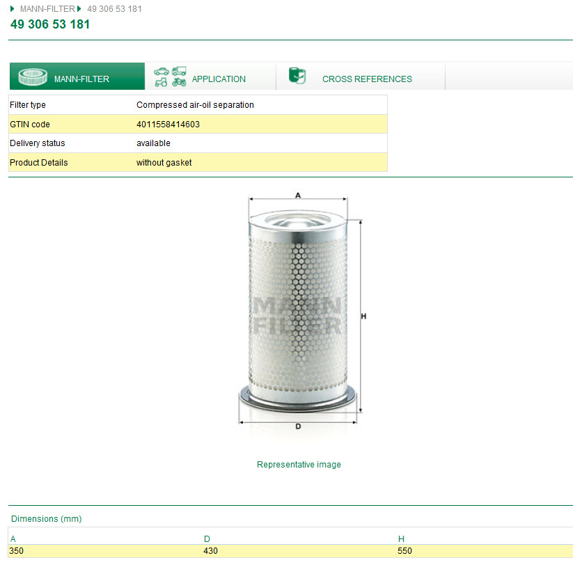Click the GTIN code row label
Screen dimensions: 573x567
(x=30, y=125)
